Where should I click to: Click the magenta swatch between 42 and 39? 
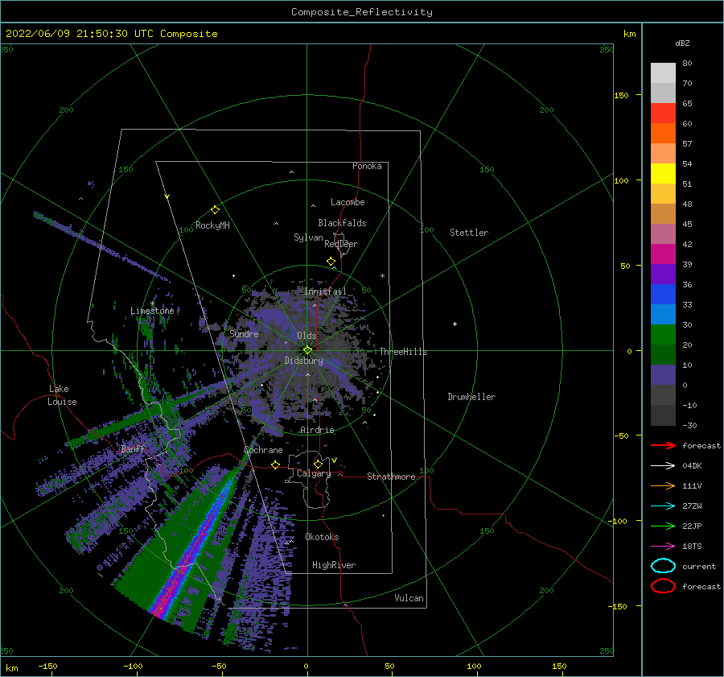663,254
